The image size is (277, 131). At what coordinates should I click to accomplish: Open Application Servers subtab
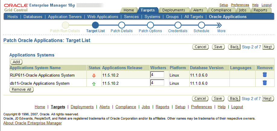tap(65, 17)
